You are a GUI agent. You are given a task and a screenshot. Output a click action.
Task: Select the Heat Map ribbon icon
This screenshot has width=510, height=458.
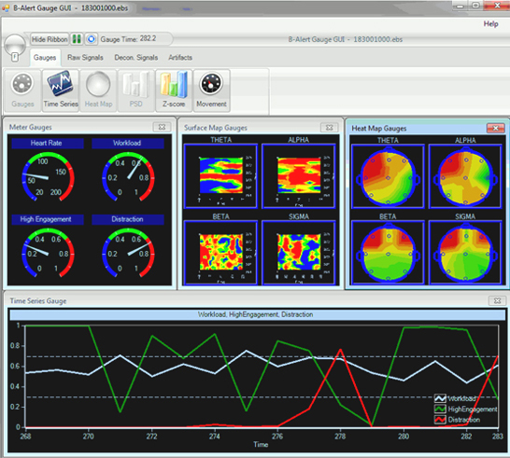[x=98, y=90]
